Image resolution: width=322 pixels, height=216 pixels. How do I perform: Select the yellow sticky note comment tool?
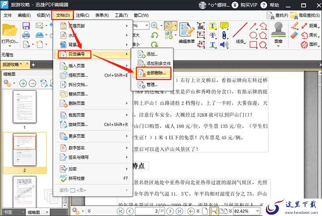[224, 26]
